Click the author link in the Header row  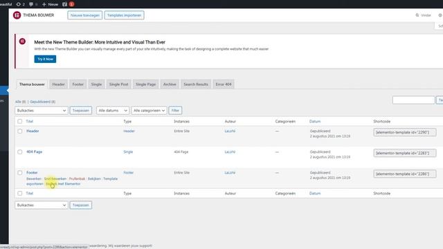[230, 131]
